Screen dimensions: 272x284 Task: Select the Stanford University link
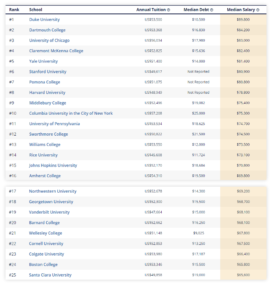[47, 72]
